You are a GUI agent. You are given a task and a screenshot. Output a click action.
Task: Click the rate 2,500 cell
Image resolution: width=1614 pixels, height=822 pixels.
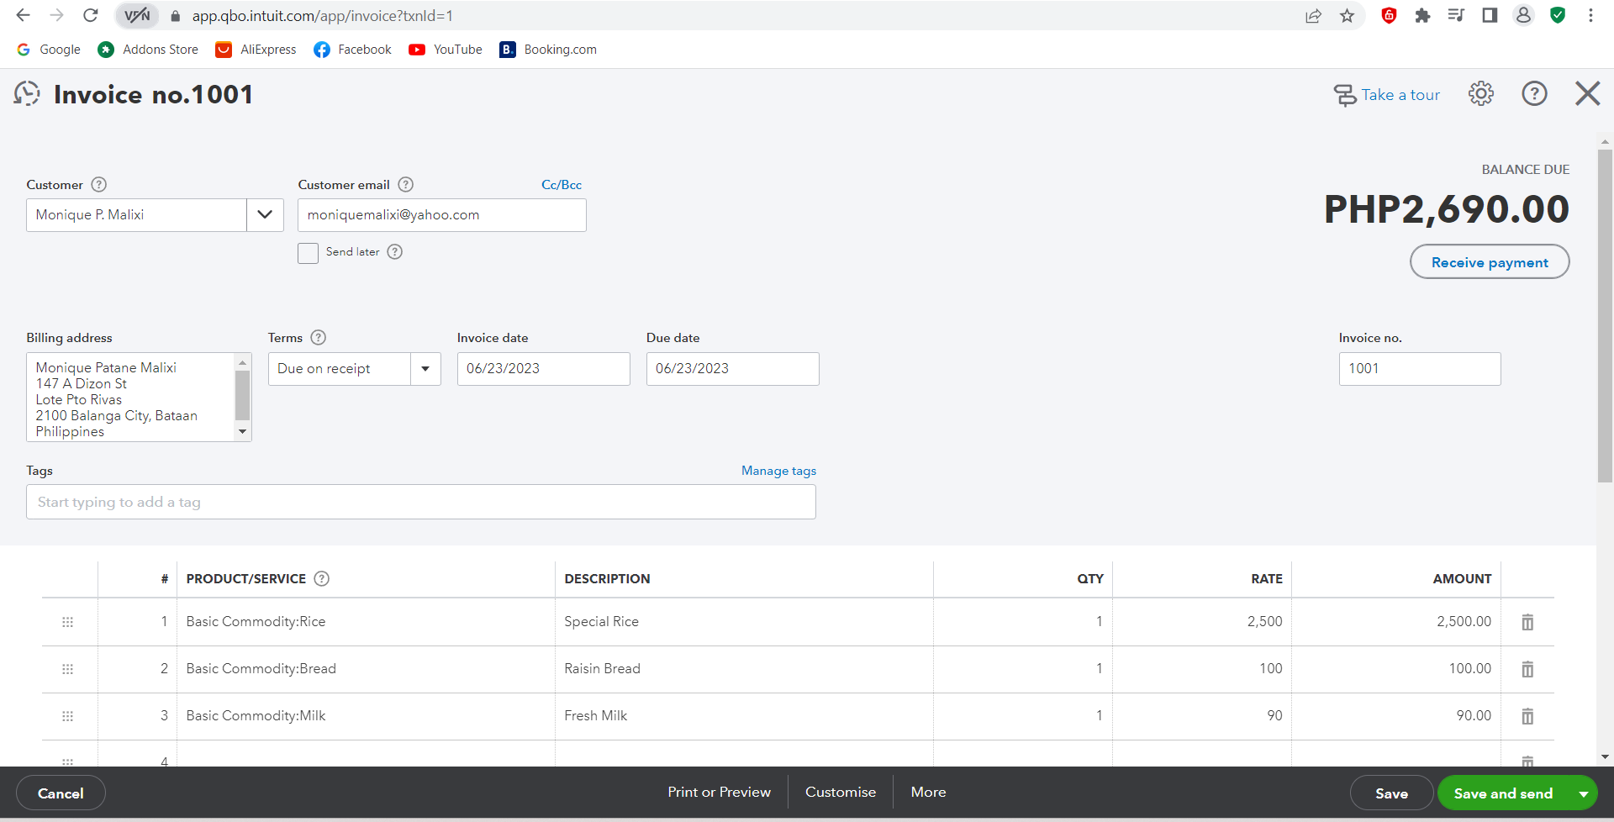[1202, 622]
